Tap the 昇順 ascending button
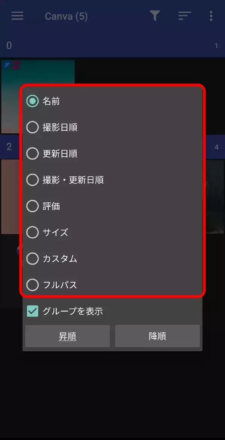This screenshot has width=225, height=440. tap(67, 336)
